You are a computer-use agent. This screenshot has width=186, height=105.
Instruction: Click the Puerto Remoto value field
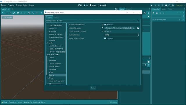(x=121, y=35)
